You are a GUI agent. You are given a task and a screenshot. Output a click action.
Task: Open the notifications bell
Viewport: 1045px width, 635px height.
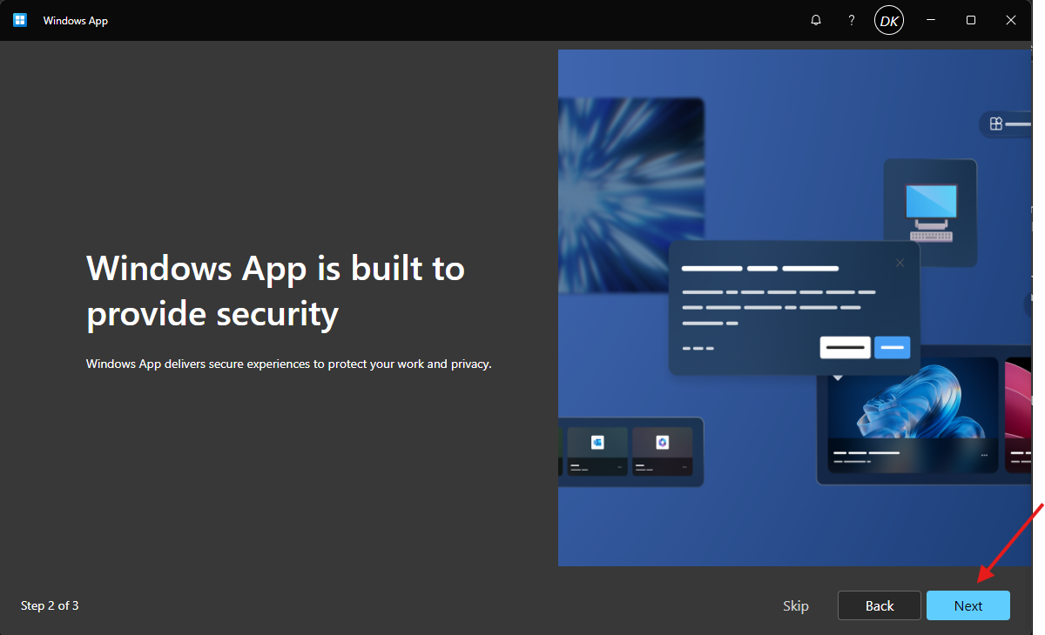[x=816, y=19]
